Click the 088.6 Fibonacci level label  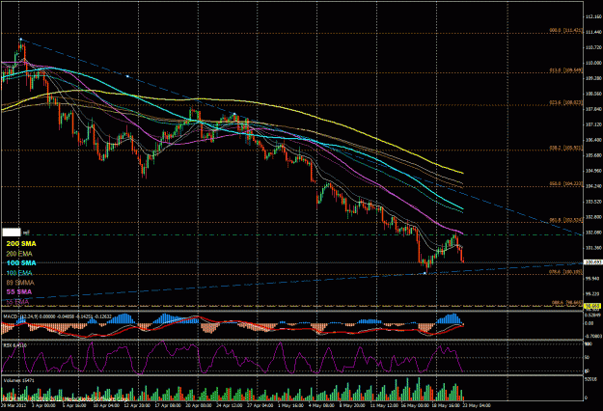567,303
